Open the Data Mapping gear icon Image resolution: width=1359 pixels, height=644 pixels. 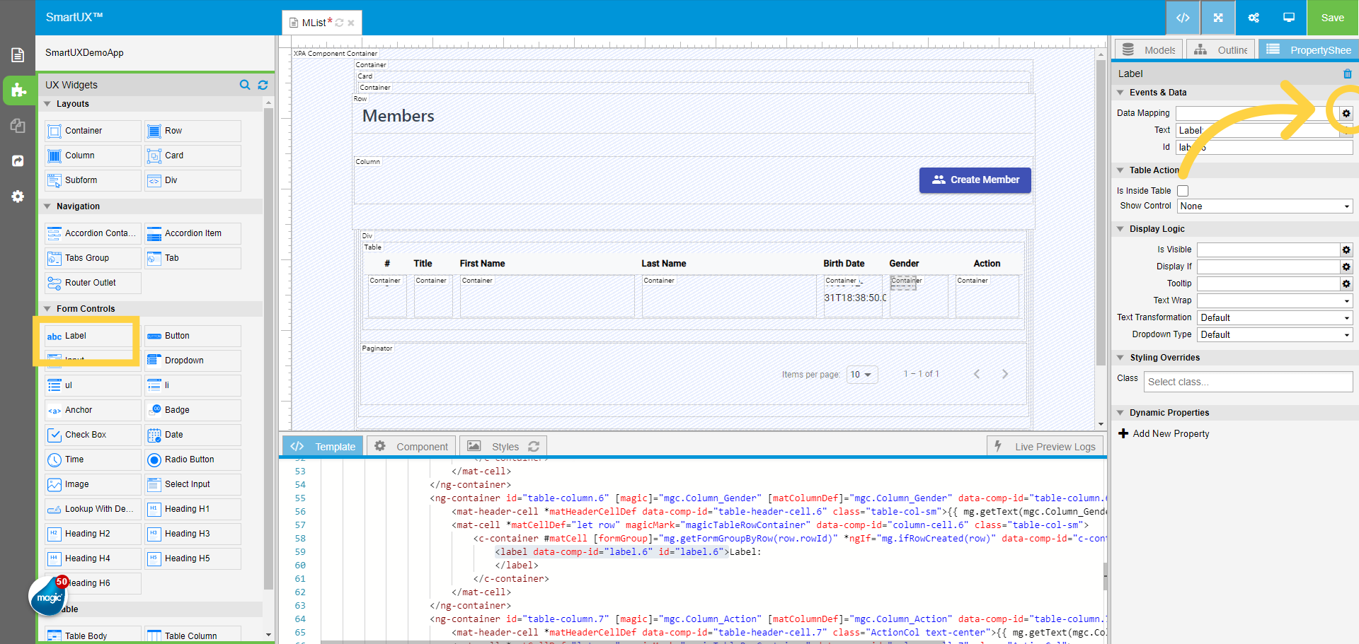1346,113
